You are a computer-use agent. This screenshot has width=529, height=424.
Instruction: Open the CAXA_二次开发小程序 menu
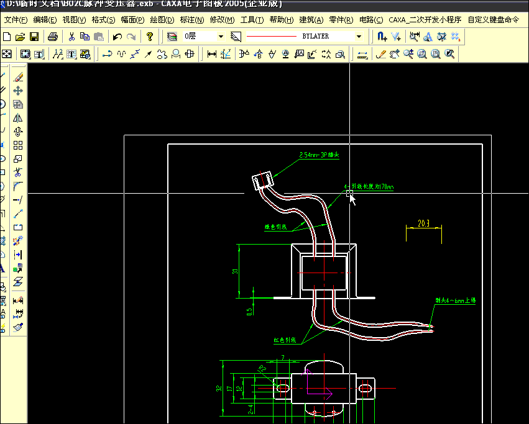[x=425, y=20]
